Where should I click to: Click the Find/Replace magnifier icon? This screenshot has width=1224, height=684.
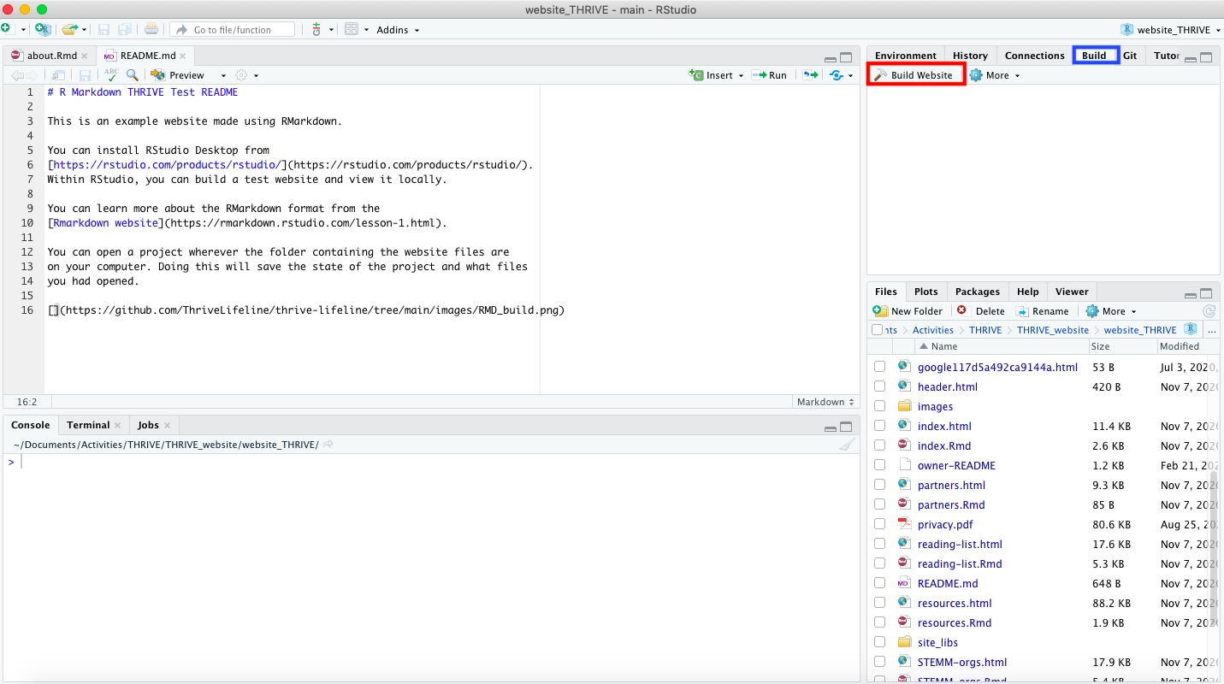point(133,75)
